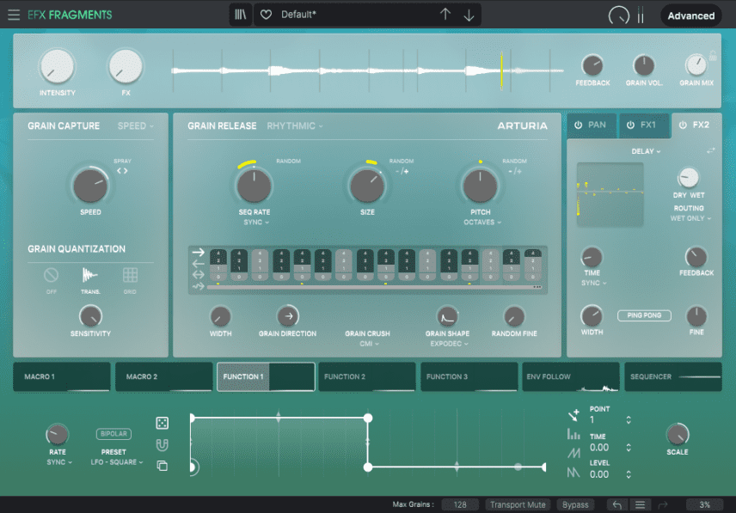736x513 pixels.
Task: Select the Macro 1 modulation tab
Action: (62, 376)
